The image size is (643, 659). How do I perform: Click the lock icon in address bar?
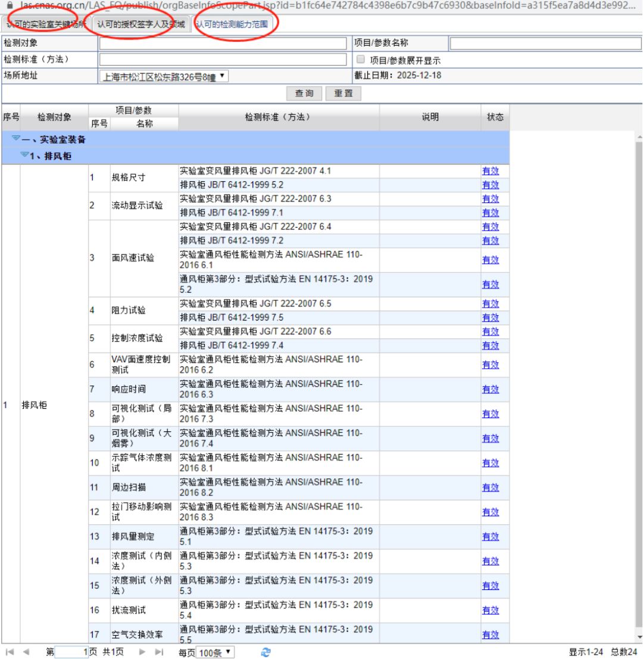tap(8, 4)
